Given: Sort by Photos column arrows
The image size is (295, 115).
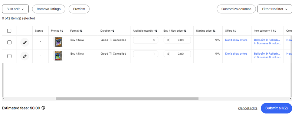Looking at the screenshot, I should click(61, 31).
